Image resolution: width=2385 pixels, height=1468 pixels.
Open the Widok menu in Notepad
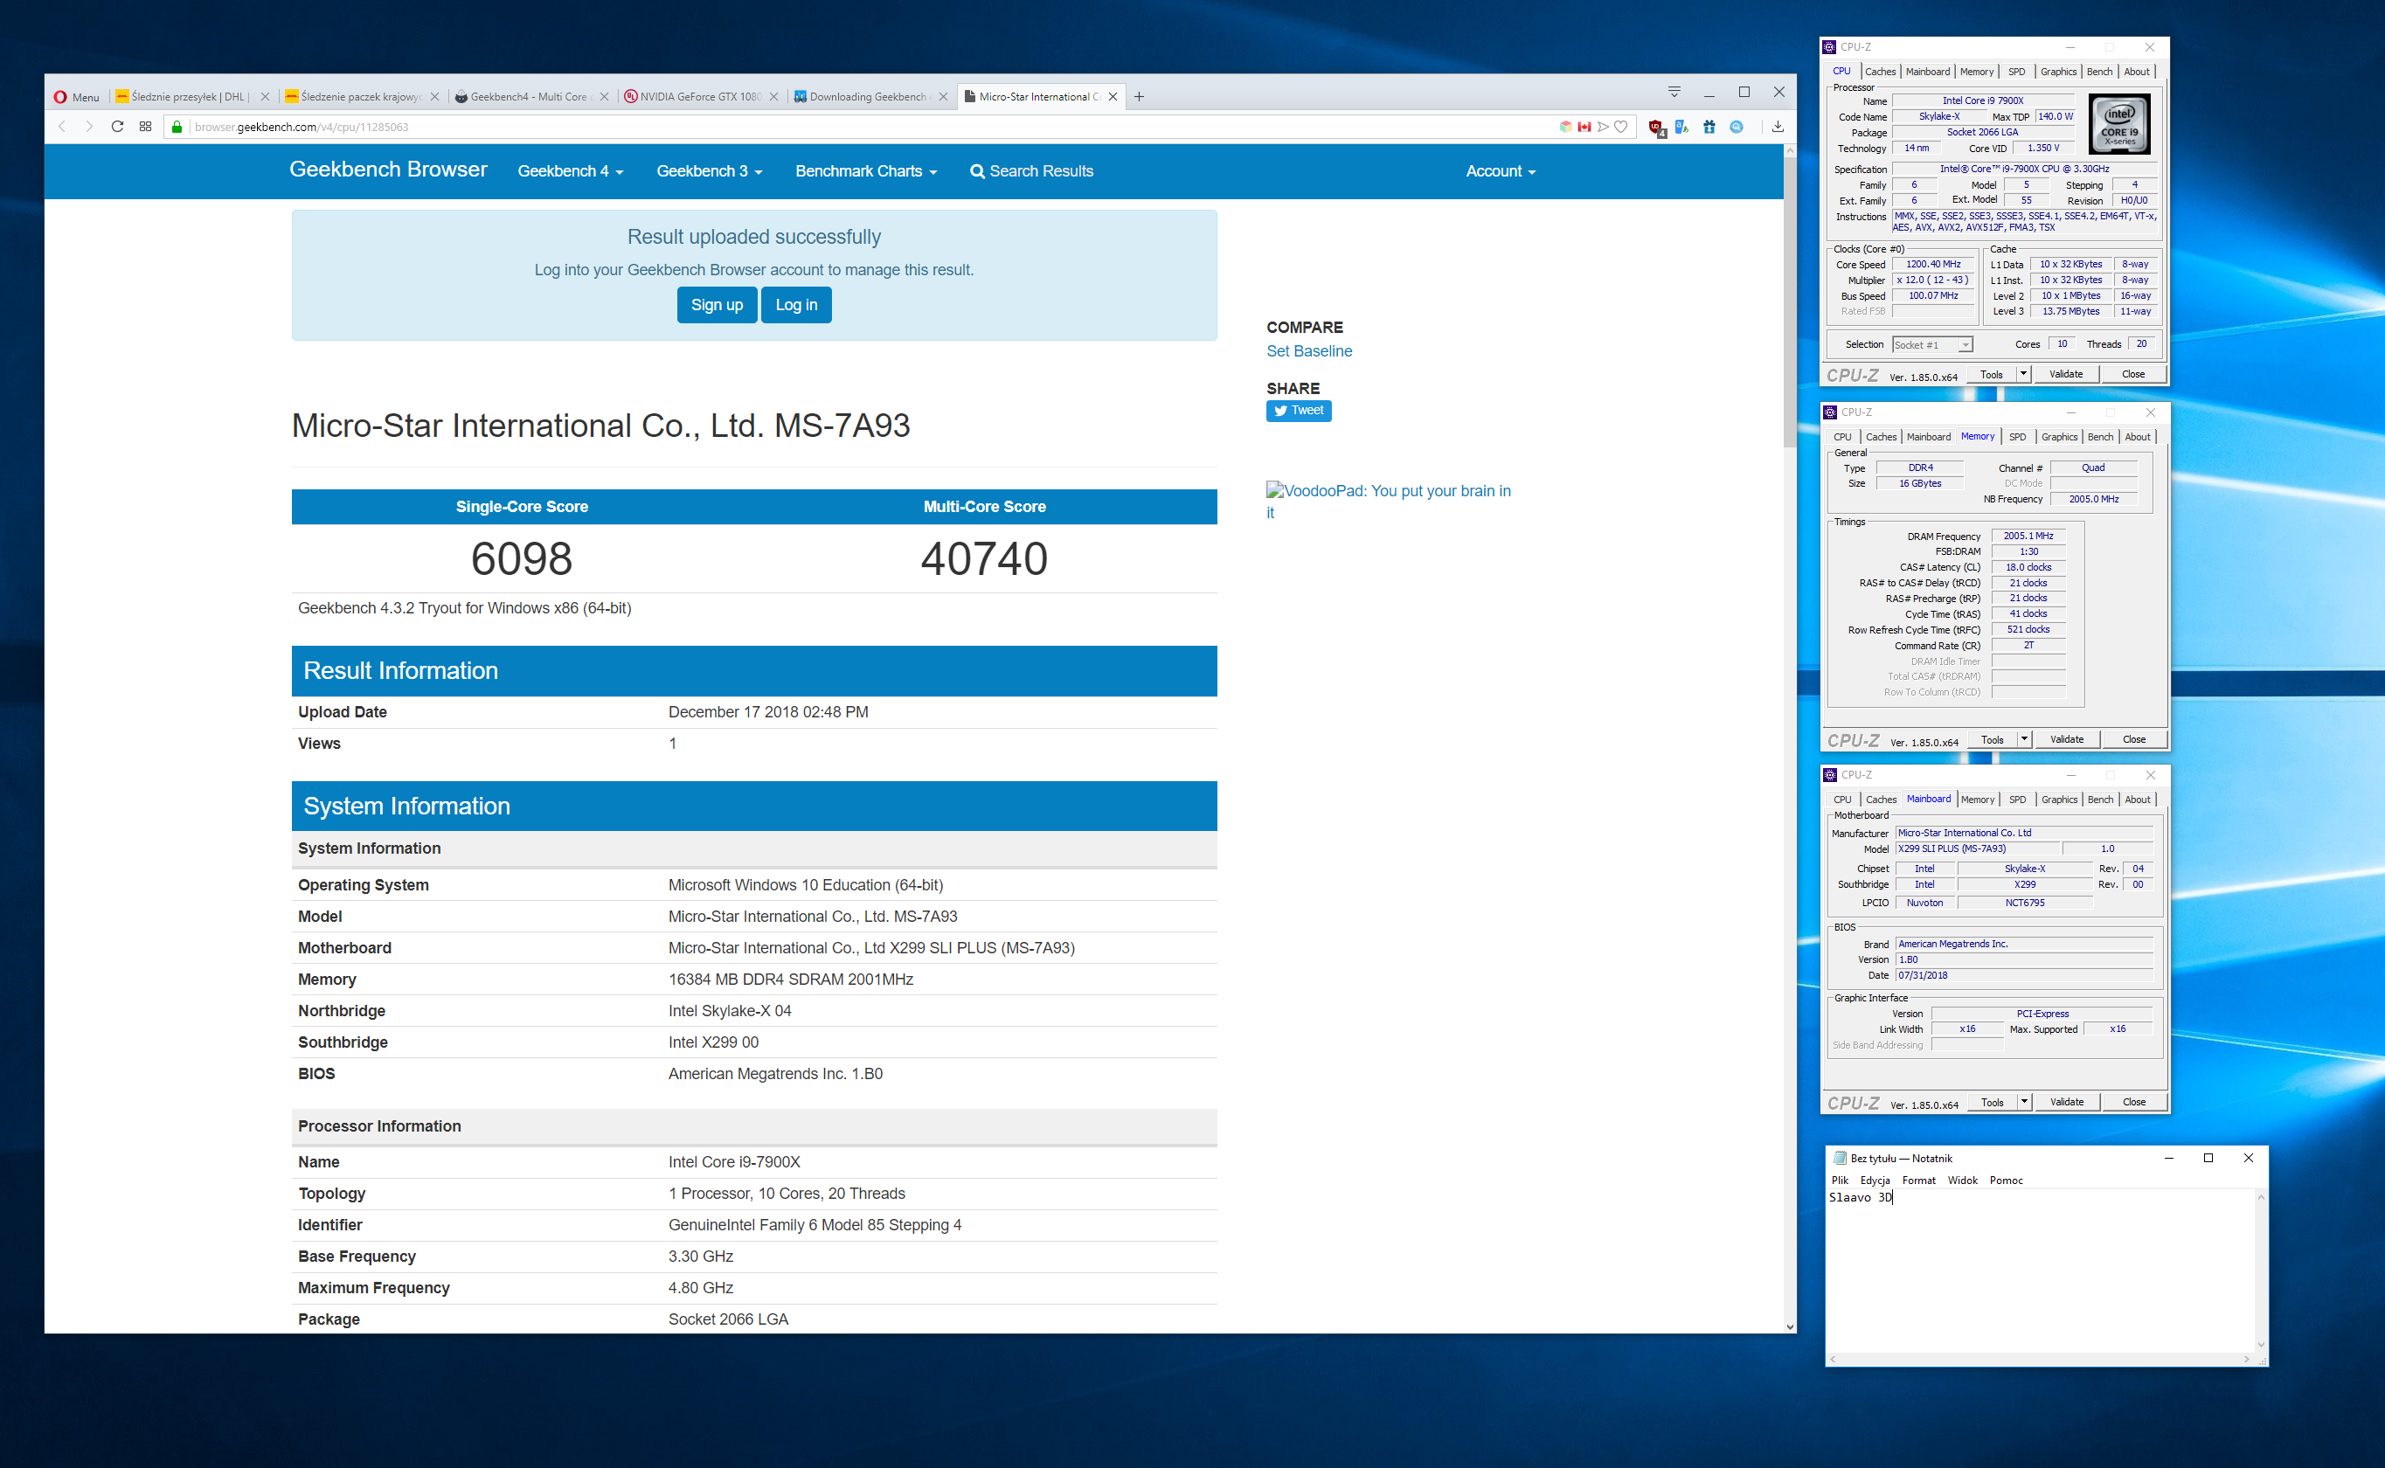(1963, 1181)
